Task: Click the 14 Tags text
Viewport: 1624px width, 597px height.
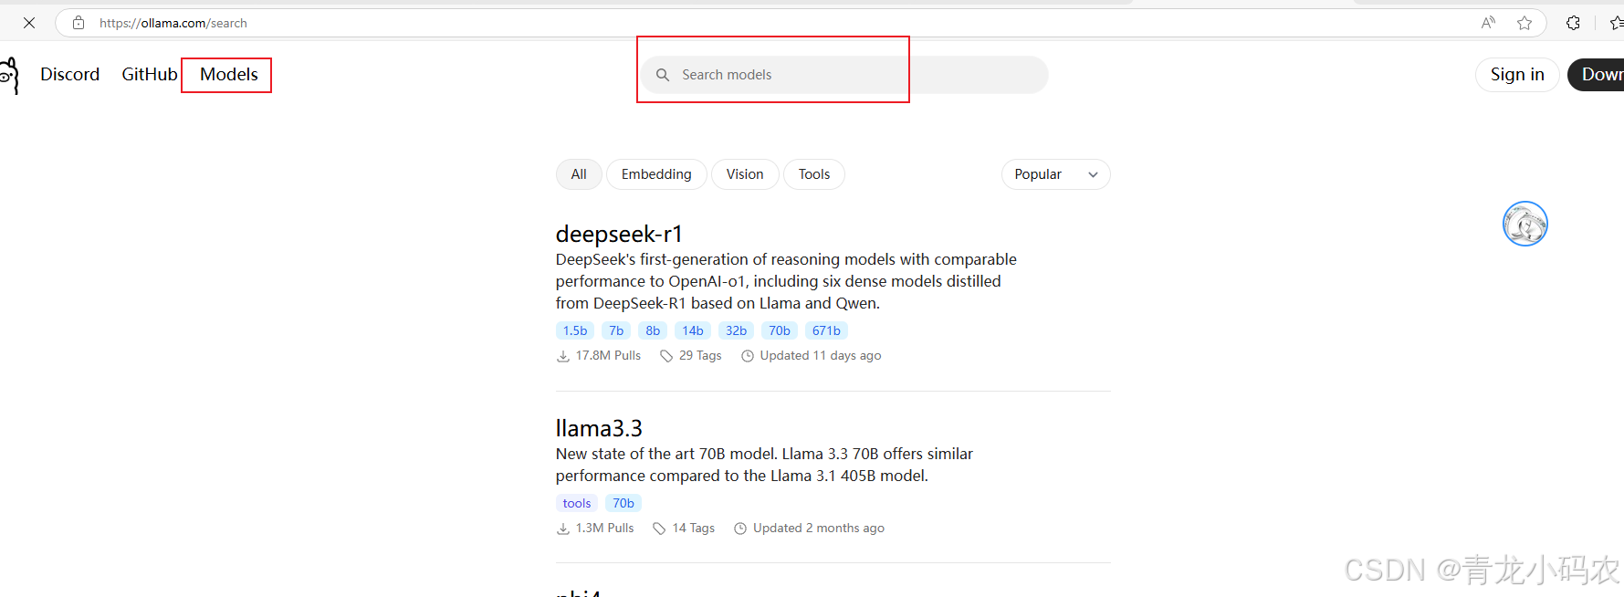Action: click(x=694, y=529)
